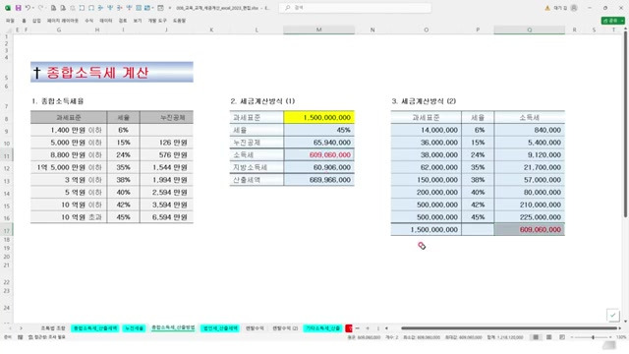629x354 pixels.
Task: Click the Excel app logo icon
Action: point(8,8)
